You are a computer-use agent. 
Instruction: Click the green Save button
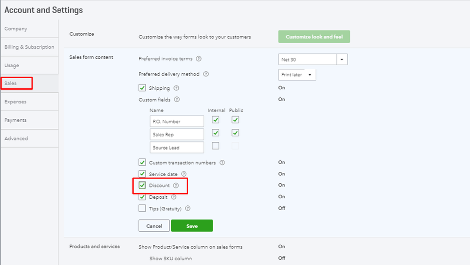point(192,226)
